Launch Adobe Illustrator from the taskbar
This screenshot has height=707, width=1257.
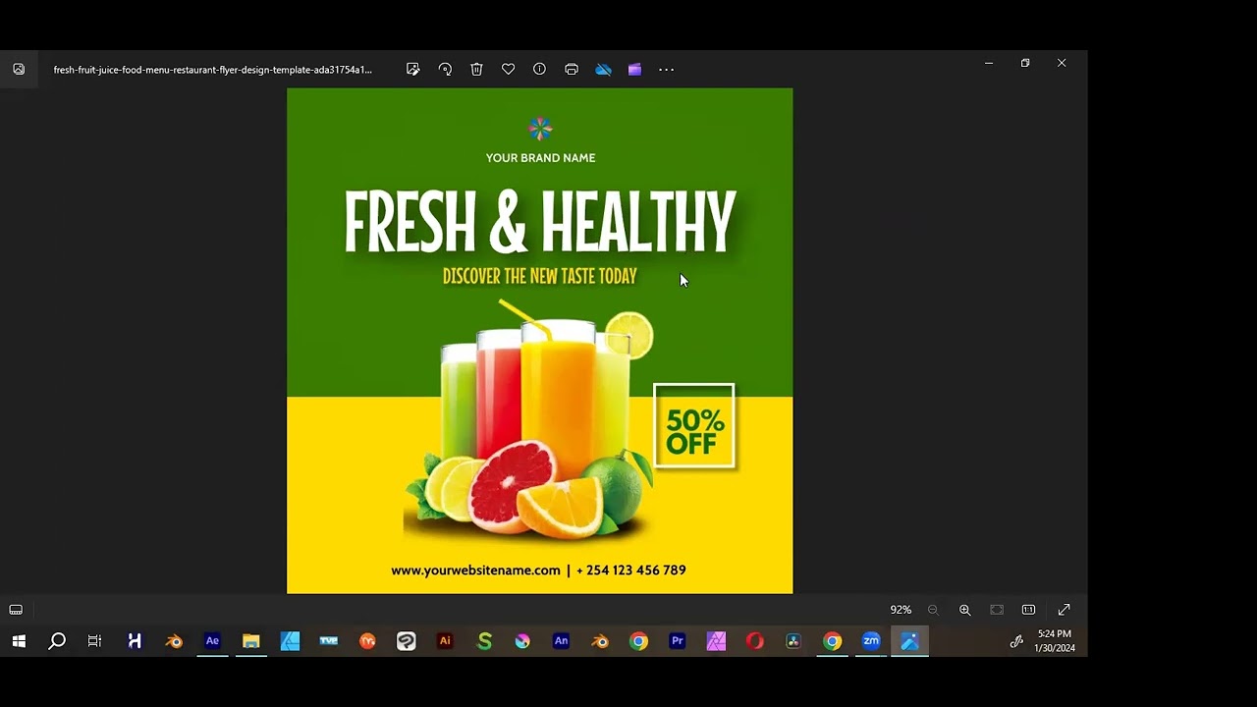pyautogui.click(x=445, y=641)
